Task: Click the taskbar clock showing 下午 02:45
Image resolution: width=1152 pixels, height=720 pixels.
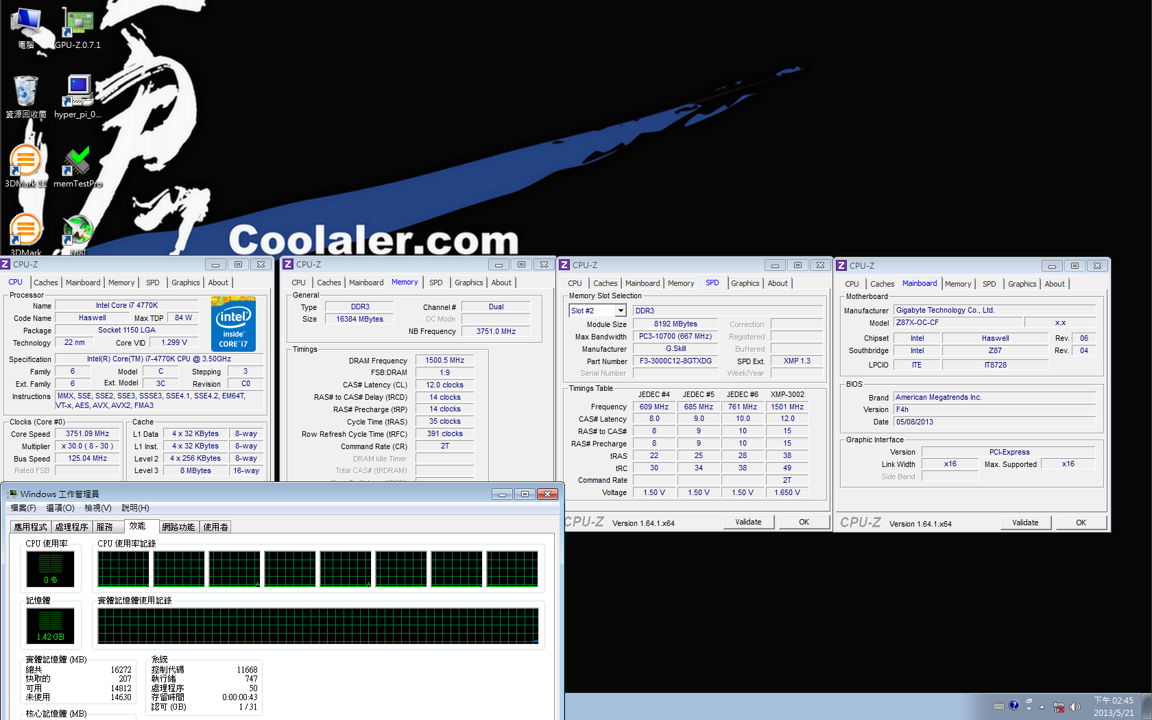Action: 1114,707
